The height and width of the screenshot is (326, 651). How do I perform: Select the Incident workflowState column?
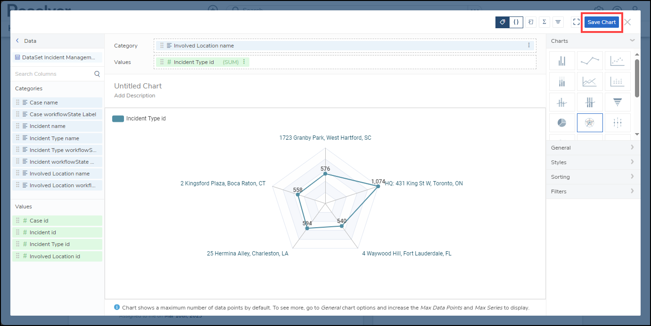click(x=57, y=162)
